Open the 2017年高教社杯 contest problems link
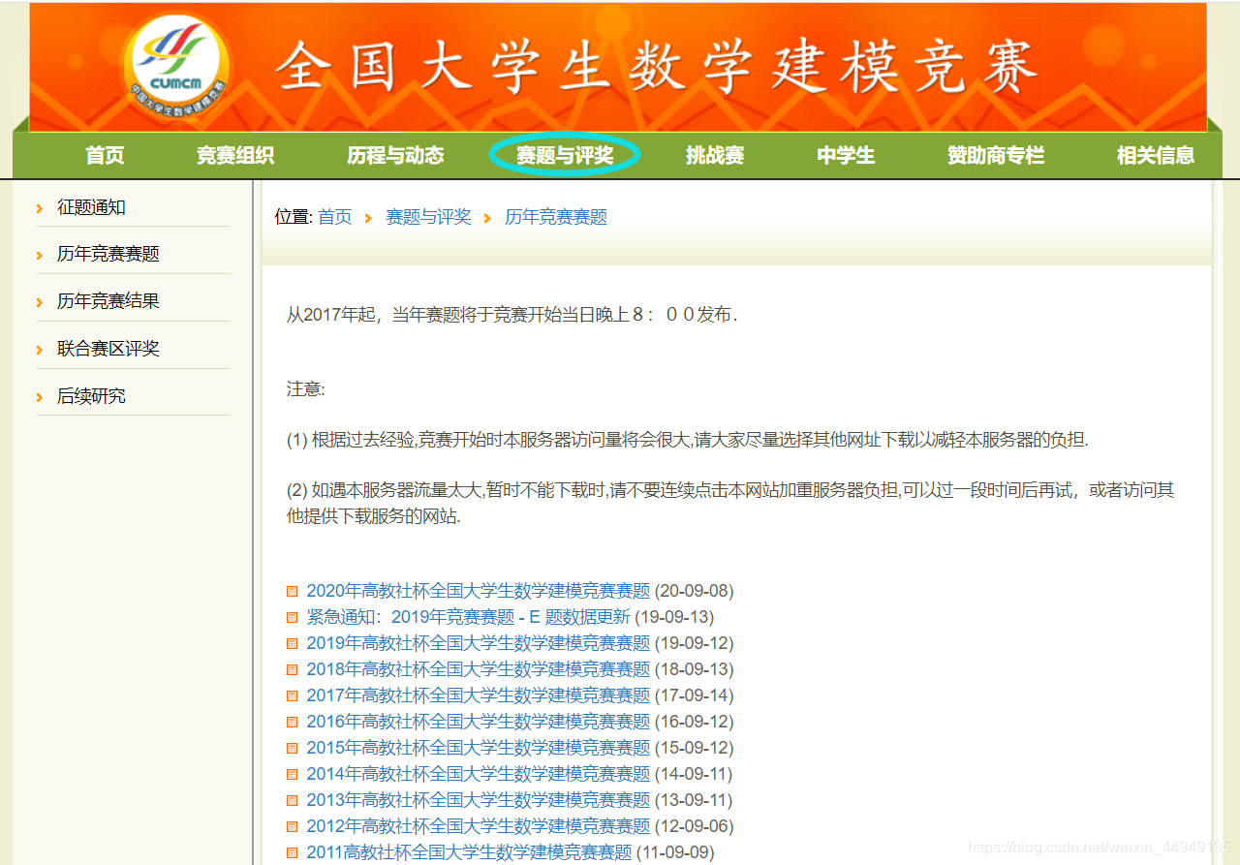This screenshot has width=1240, height=865. (x=479, y=695)
